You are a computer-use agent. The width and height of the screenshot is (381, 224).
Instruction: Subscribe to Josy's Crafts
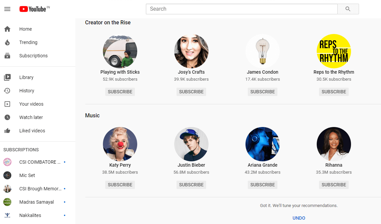point(191,92)
